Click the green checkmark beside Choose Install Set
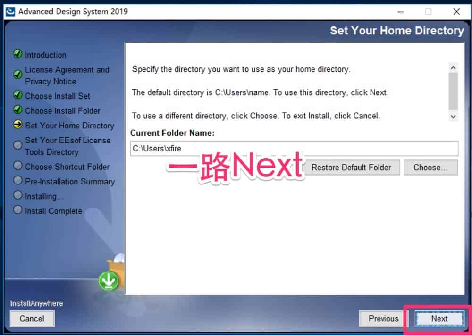This screenshot has height=335, width=472. coord(18,95)
